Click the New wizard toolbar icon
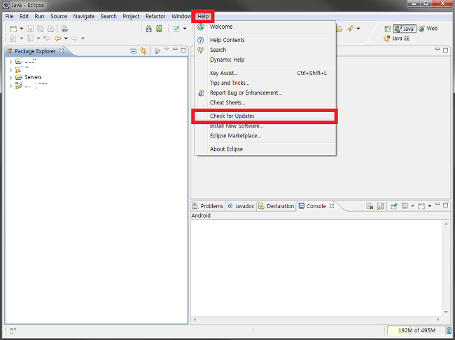 pos(13,29)
